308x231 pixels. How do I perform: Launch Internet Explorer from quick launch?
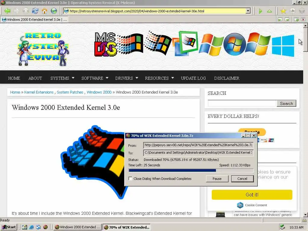coord(31,227)
